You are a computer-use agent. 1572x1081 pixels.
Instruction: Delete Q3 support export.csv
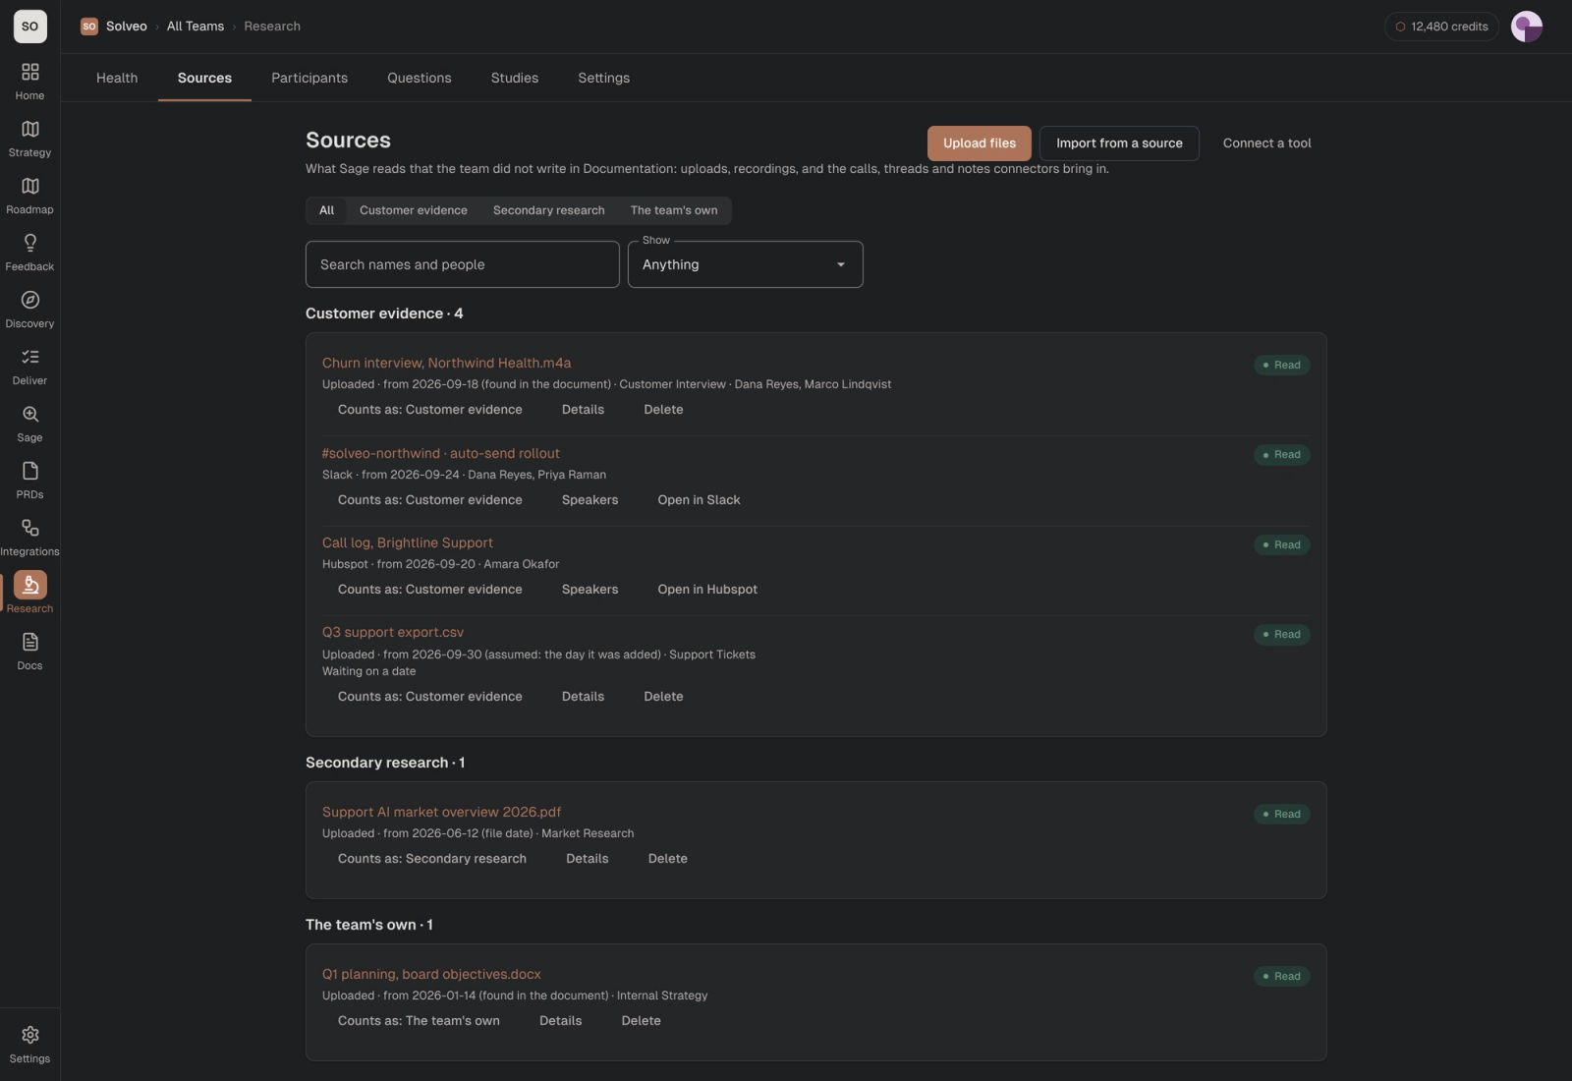coord(663,697)
